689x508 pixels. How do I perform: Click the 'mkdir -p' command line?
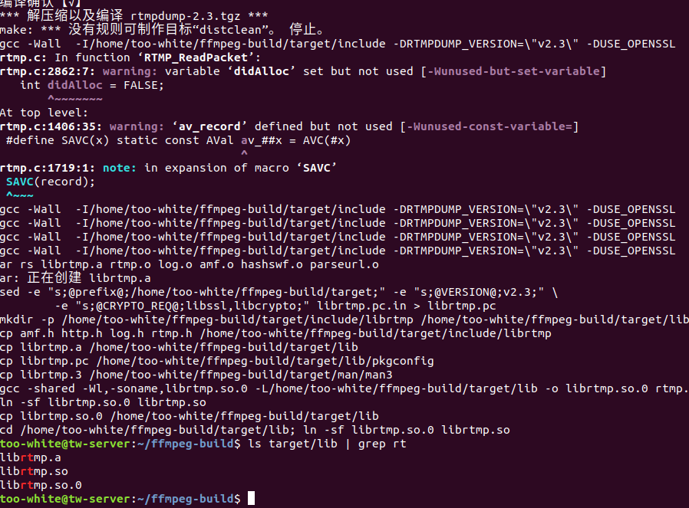[344, 320]
